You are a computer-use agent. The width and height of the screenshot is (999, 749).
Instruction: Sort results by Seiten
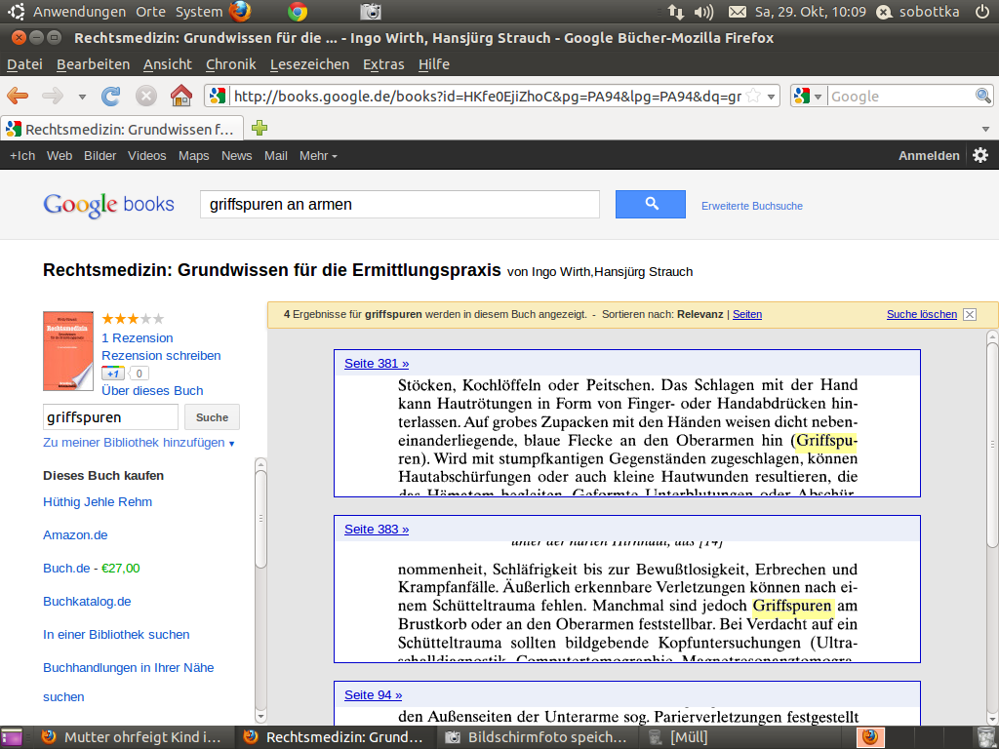click(747, 314)
